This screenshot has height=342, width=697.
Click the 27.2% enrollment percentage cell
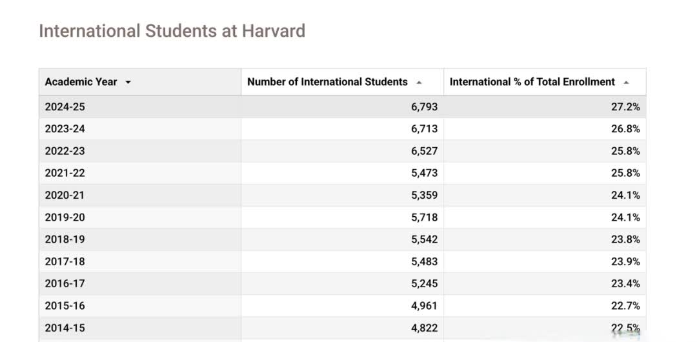(x=545, y=106)
